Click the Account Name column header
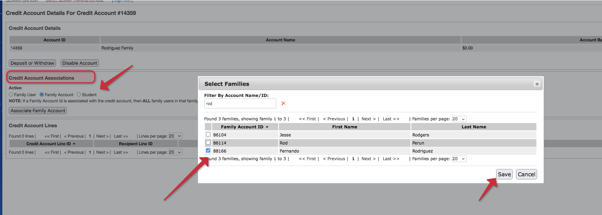The image size is (602, 215). tap(280, 40)
